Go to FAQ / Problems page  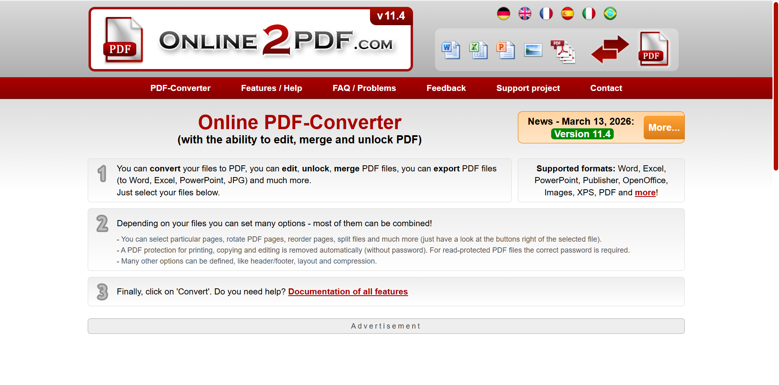pos(364,88)
